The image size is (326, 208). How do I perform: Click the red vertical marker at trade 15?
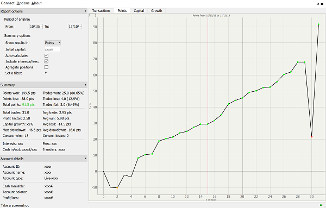(208, 106)
